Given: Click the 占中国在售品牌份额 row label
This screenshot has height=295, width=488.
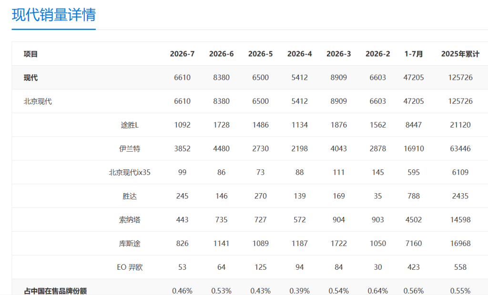Looking at the screenshot, I should (x=55, y=291).
